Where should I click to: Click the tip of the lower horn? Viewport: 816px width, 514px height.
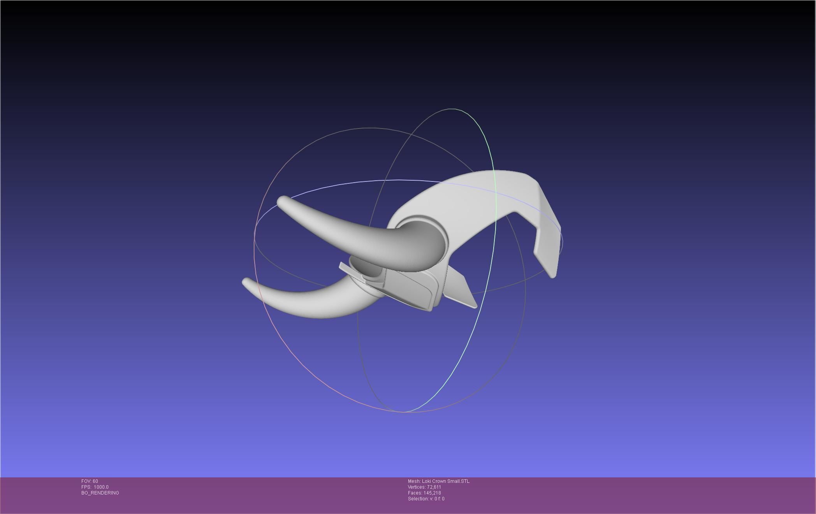pyautogui.click(x=247, y=282)
